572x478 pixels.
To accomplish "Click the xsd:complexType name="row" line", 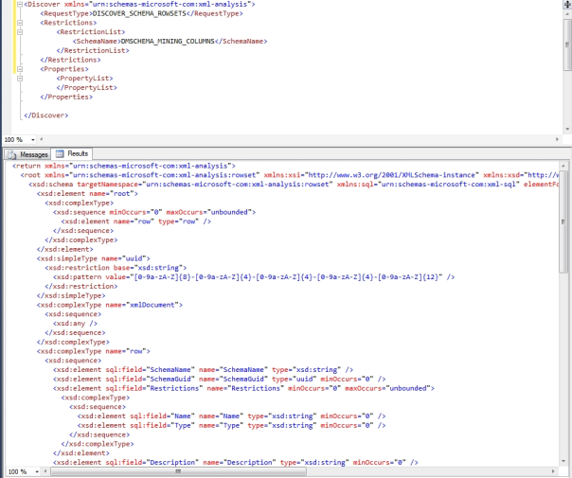I will (94, 351).
